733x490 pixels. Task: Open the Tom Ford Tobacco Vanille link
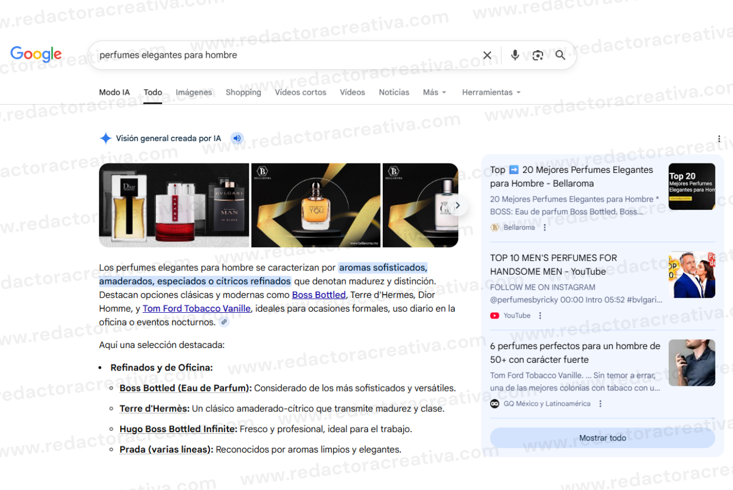[x=197, y=308]
